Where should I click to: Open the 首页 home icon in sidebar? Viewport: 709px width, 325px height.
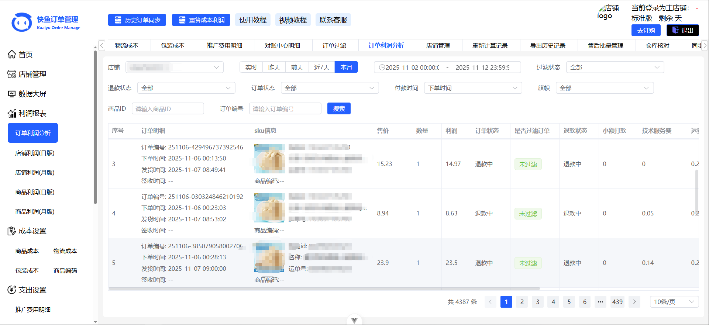12,55
